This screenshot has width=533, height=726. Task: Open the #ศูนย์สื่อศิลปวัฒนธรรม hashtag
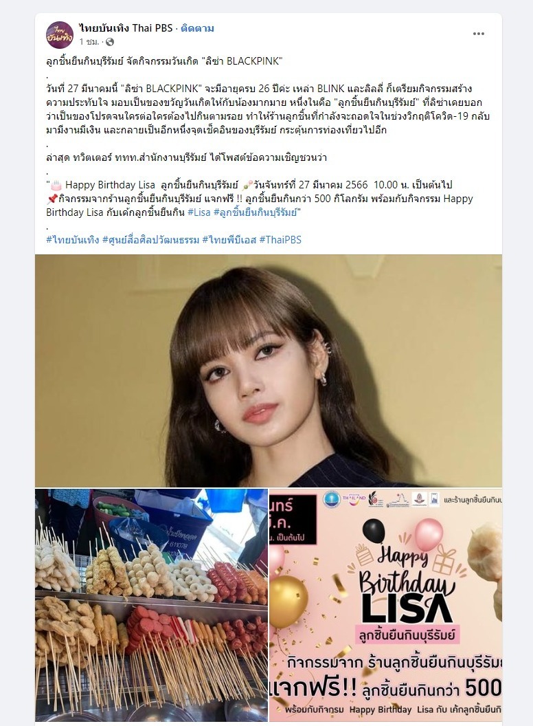click(151, 239)
